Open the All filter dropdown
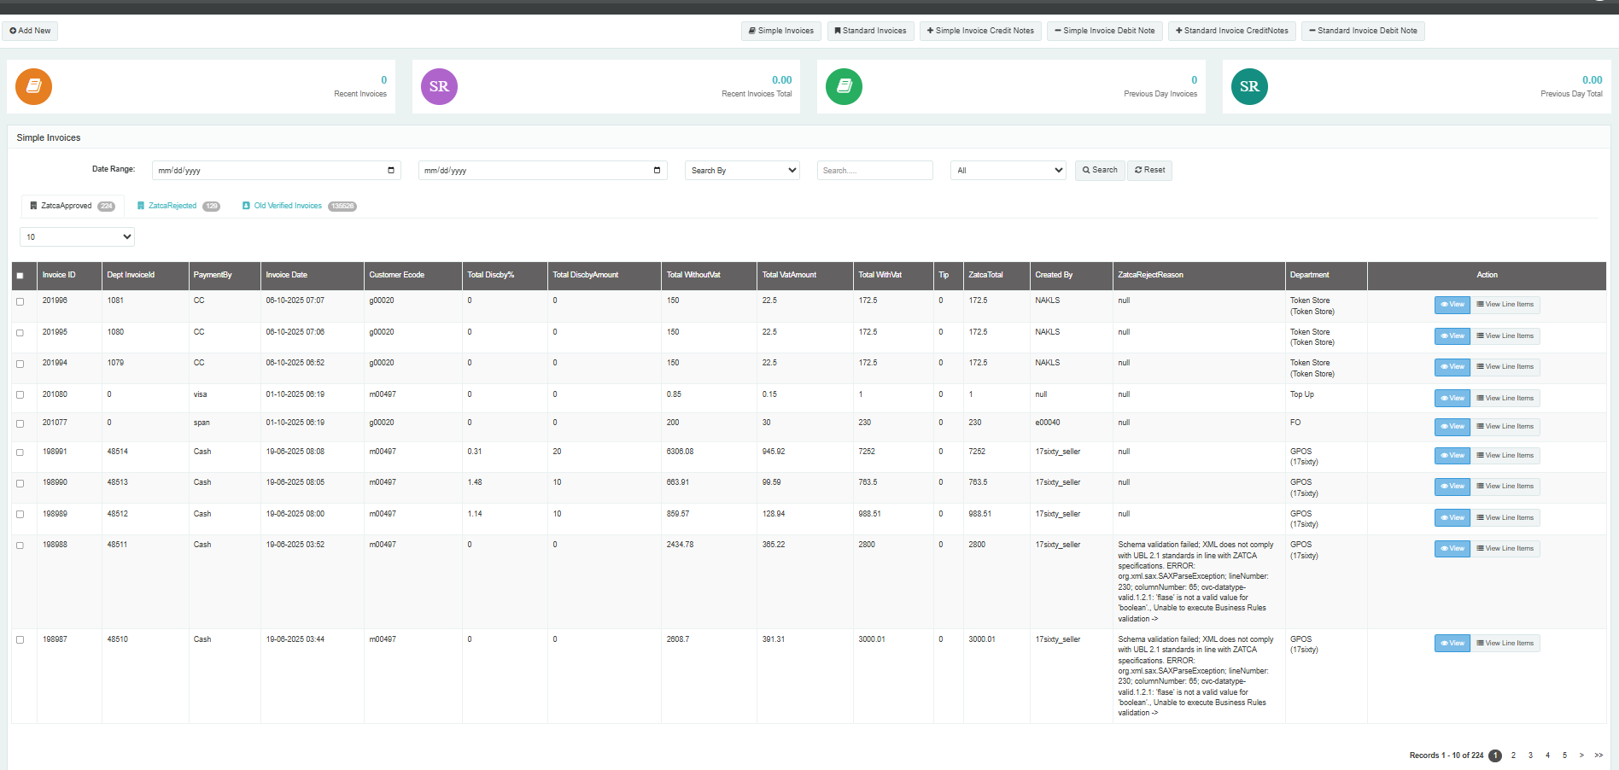Viewport: 1619px width, 770px height. (1008, 171)
